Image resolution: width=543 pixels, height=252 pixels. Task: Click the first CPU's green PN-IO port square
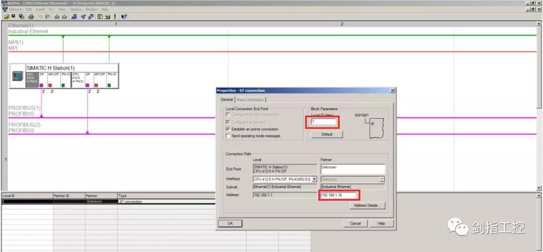[x=63, y=85]
